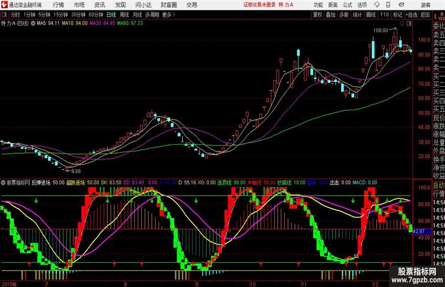Click the 证券交易未登录 login link

[260, 5]
